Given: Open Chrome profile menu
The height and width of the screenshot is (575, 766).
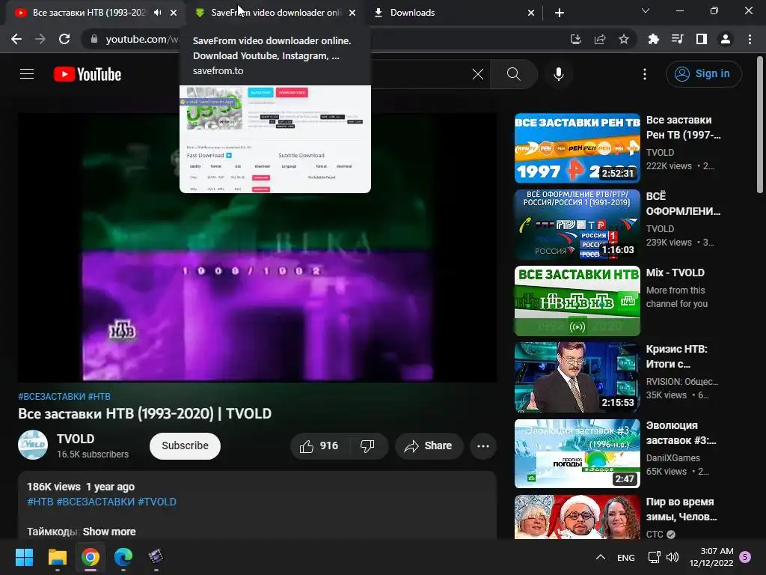Looking at the screenshot, I should pyautogui.click(x=726, y=39).
